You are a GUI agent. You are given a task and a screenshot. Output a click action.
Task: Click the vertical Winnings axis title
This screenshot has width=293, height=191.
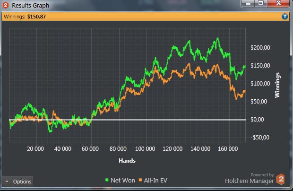coord(277,85)
